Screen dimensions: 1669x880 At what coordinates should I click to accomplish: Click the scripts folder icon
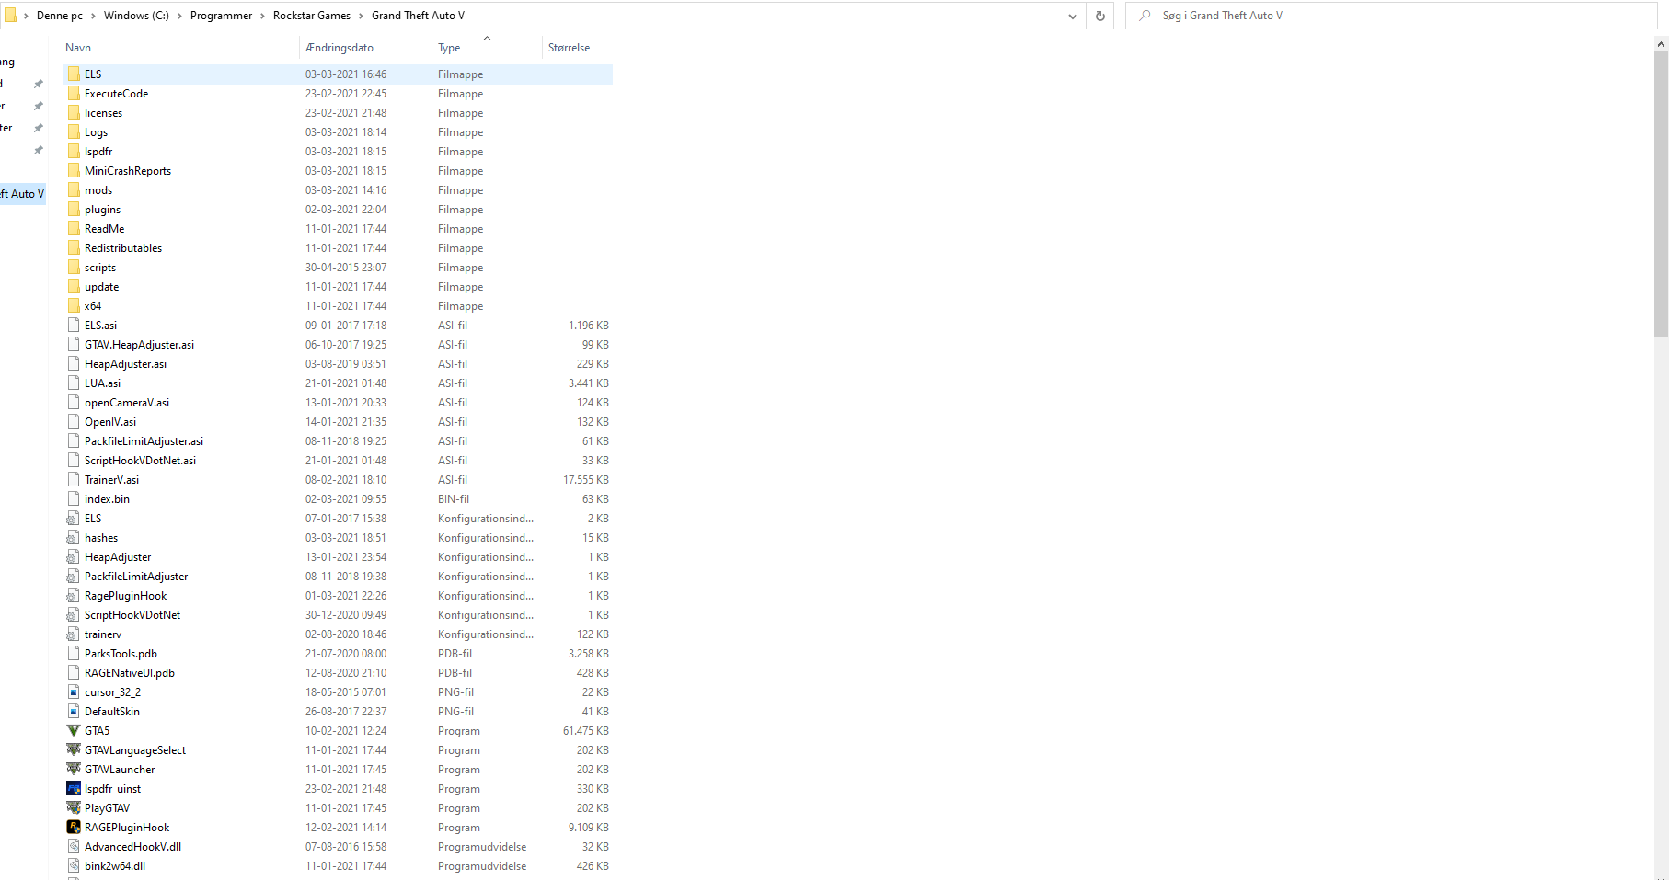(x=74, y=267)
